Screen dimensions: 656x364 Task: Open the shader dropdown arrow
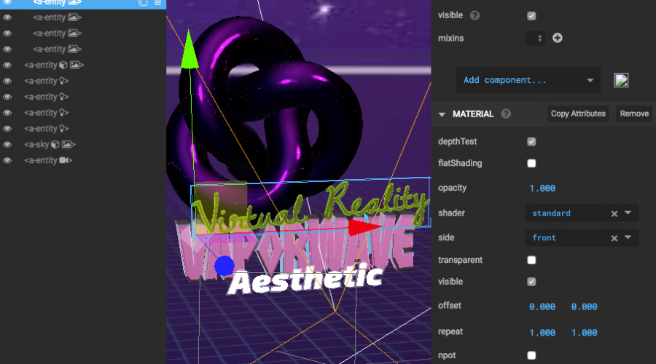tap(628, 213)
